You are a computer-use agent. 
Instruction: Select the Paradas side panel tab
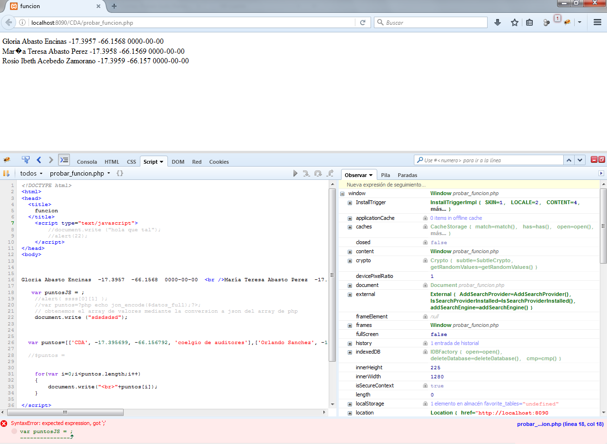click(407, 175)
